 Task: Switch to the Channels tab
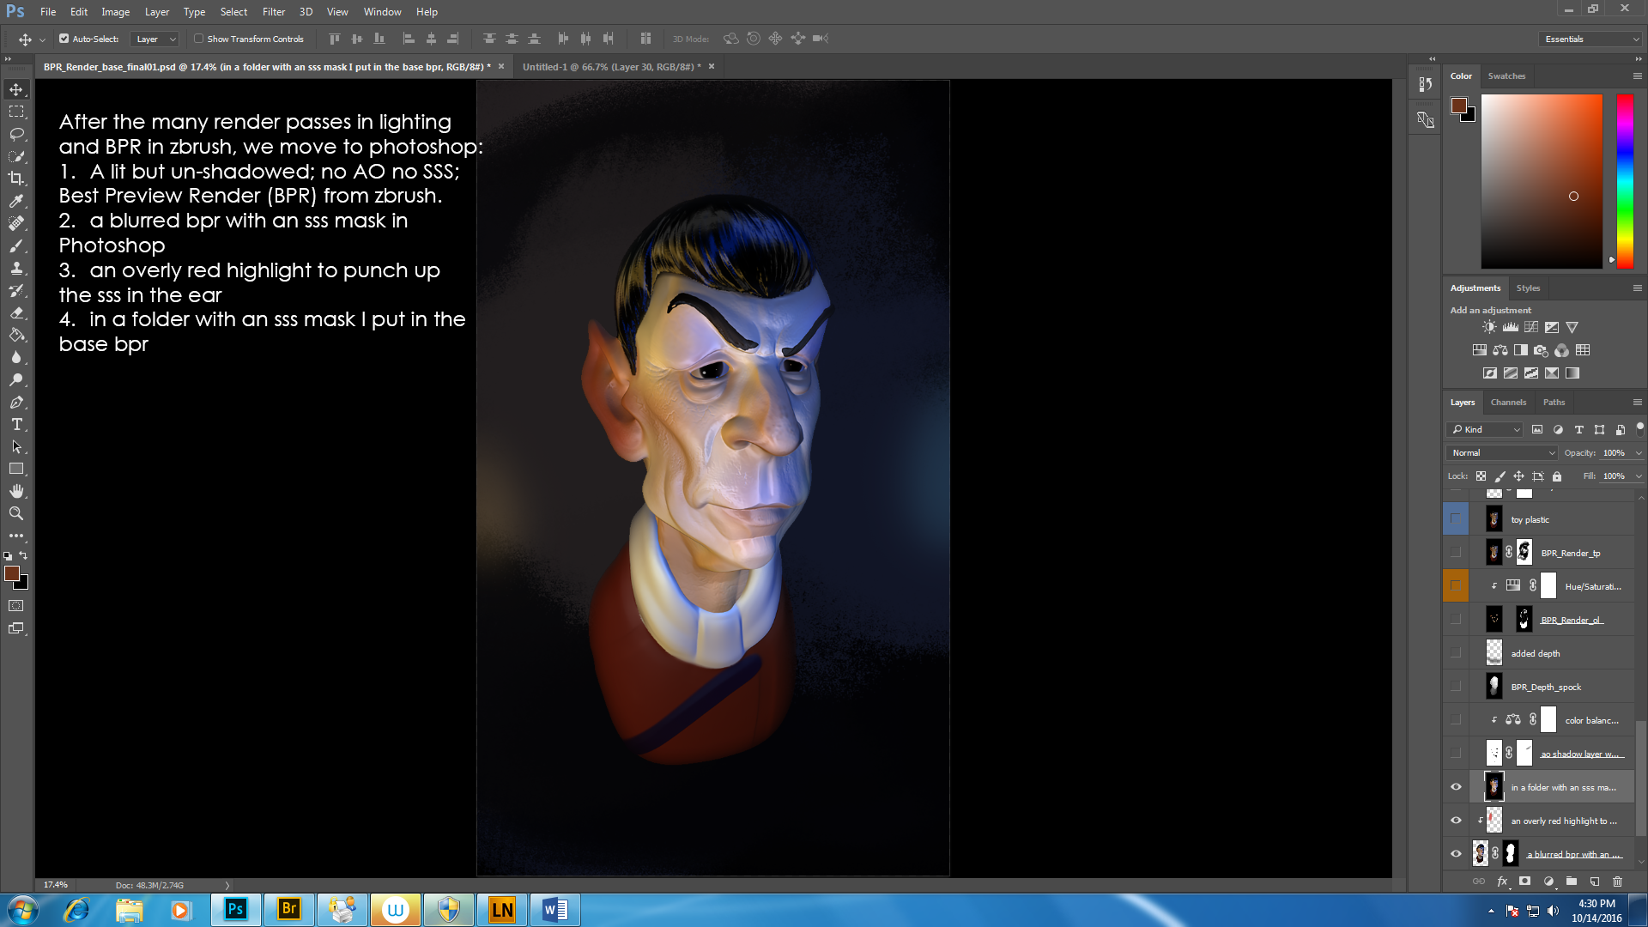coord(1508,402)
